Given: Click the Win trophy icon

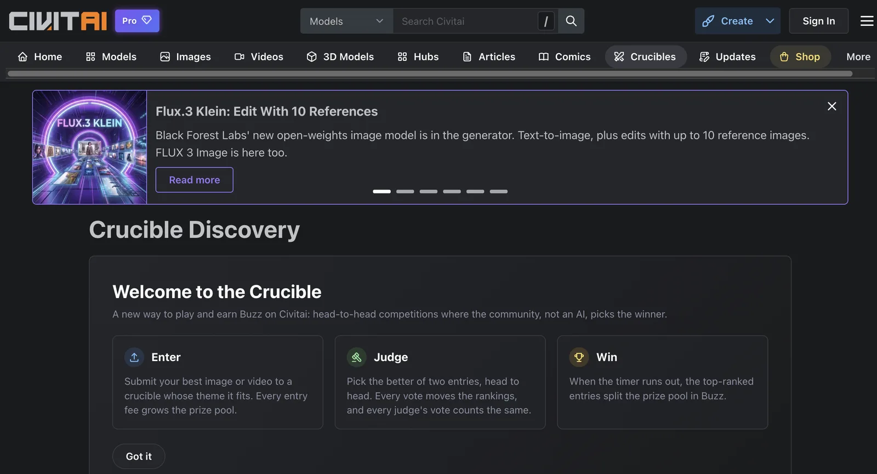Looking at the screenshot, I should [579, 357].
